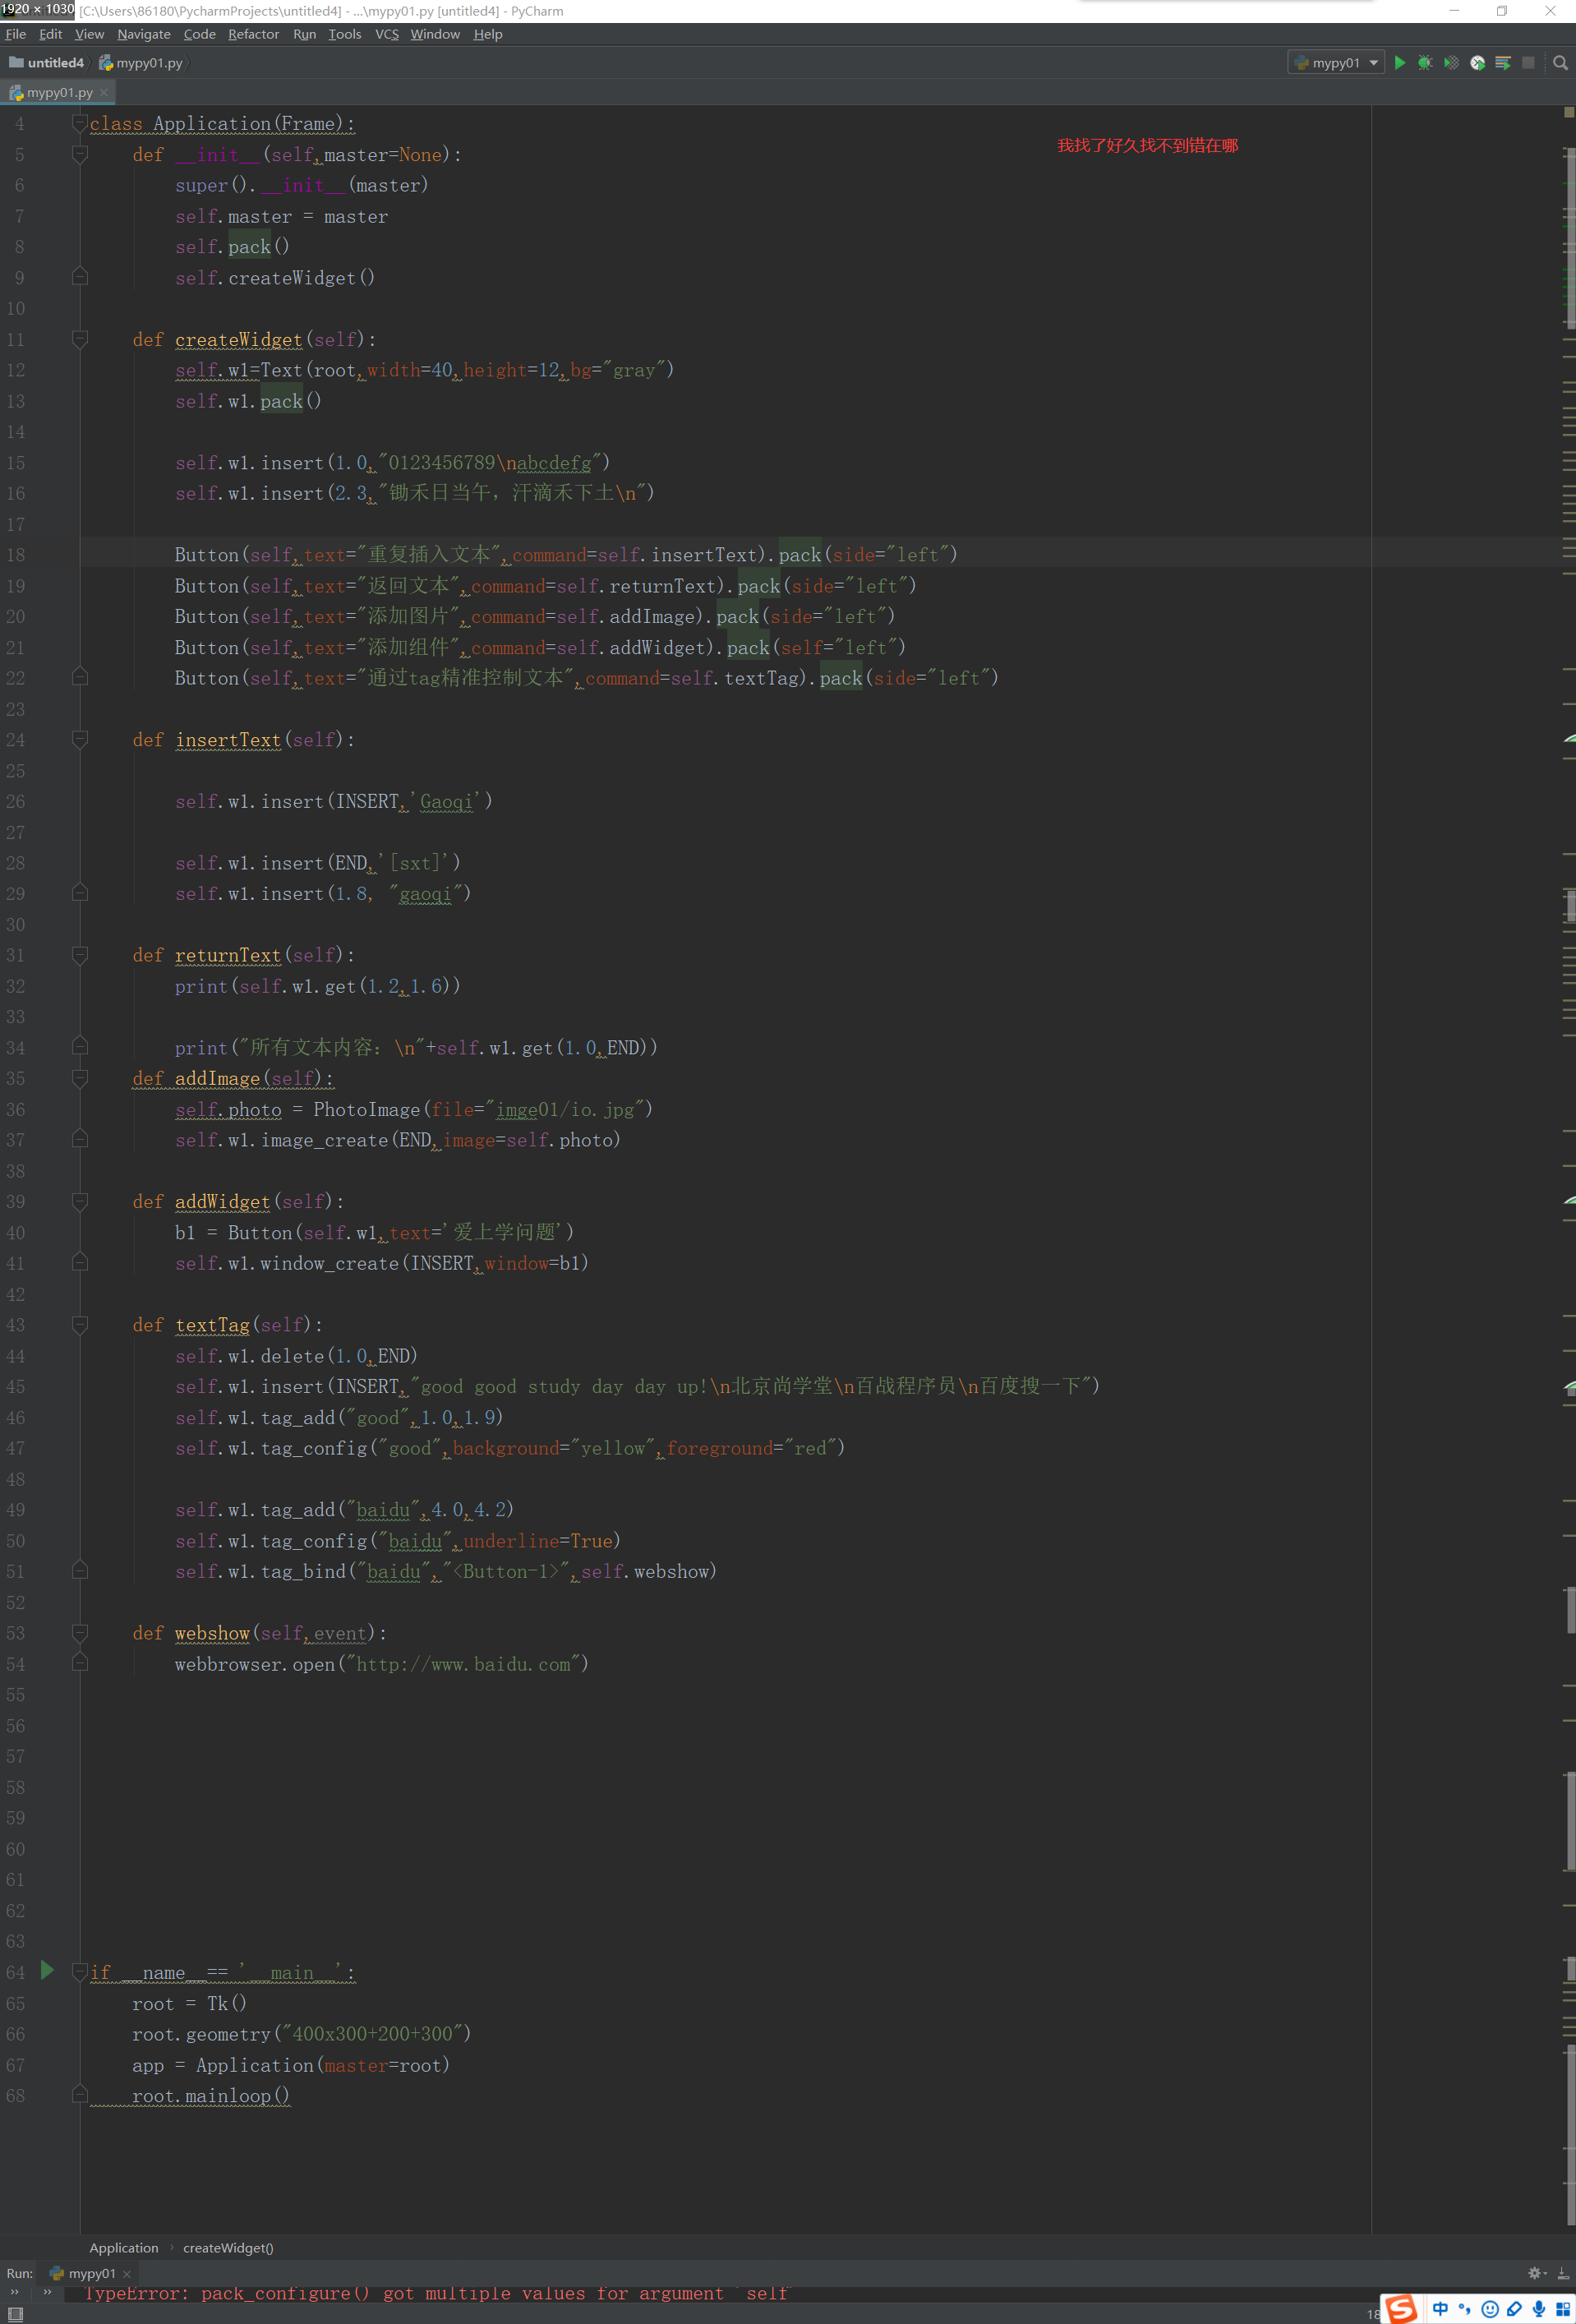Collapse class Application fold marker at line 4
This screenshot has width=1576, height=2324.
click(80, 123)
